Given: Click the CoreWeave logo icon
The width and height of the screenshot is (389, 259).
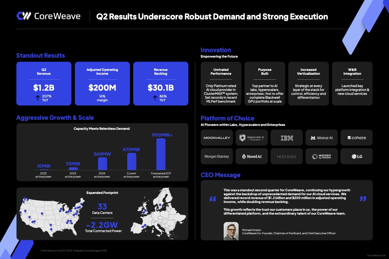Looking at the screenshot, I should coord(23,16).
